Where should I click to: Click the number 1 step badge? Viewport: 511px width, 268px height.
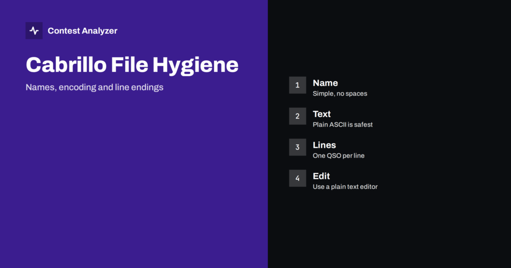point(297,85)
